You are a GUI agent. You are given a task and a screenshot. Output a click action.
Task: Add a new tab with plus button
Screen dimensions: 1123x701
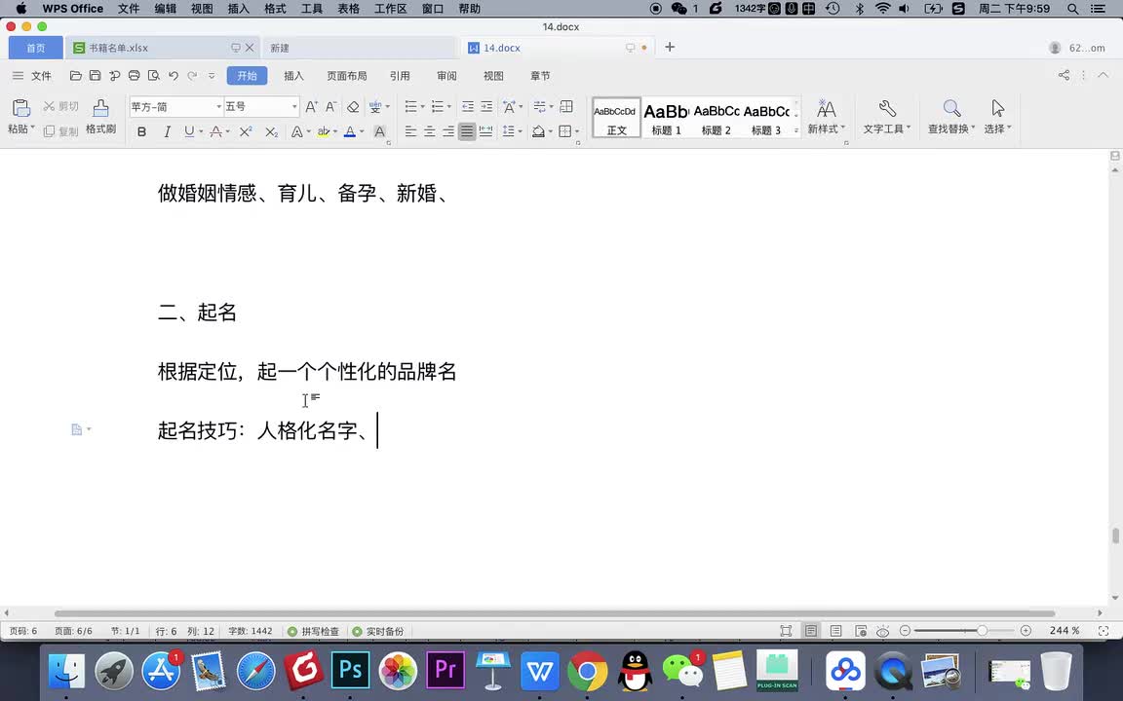point(670,47)
